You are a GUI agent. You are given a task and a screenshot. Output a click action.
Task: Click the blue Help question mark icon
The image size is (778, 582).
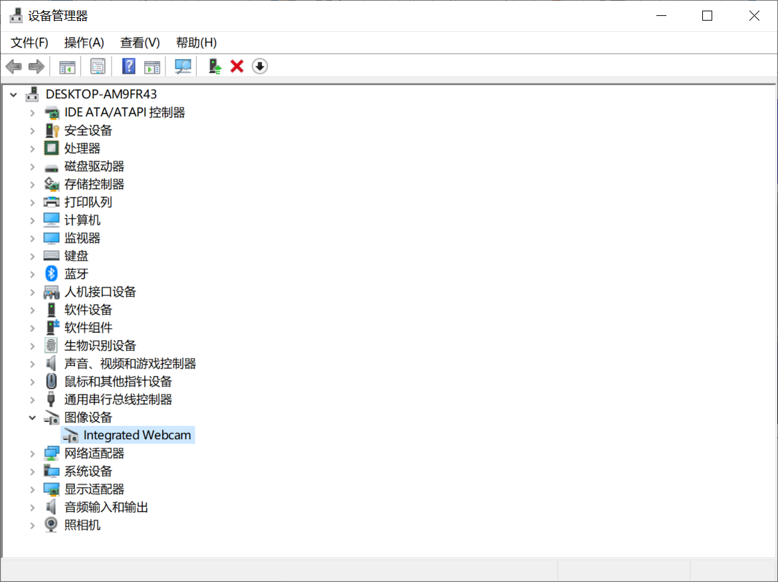click(128, 66)
